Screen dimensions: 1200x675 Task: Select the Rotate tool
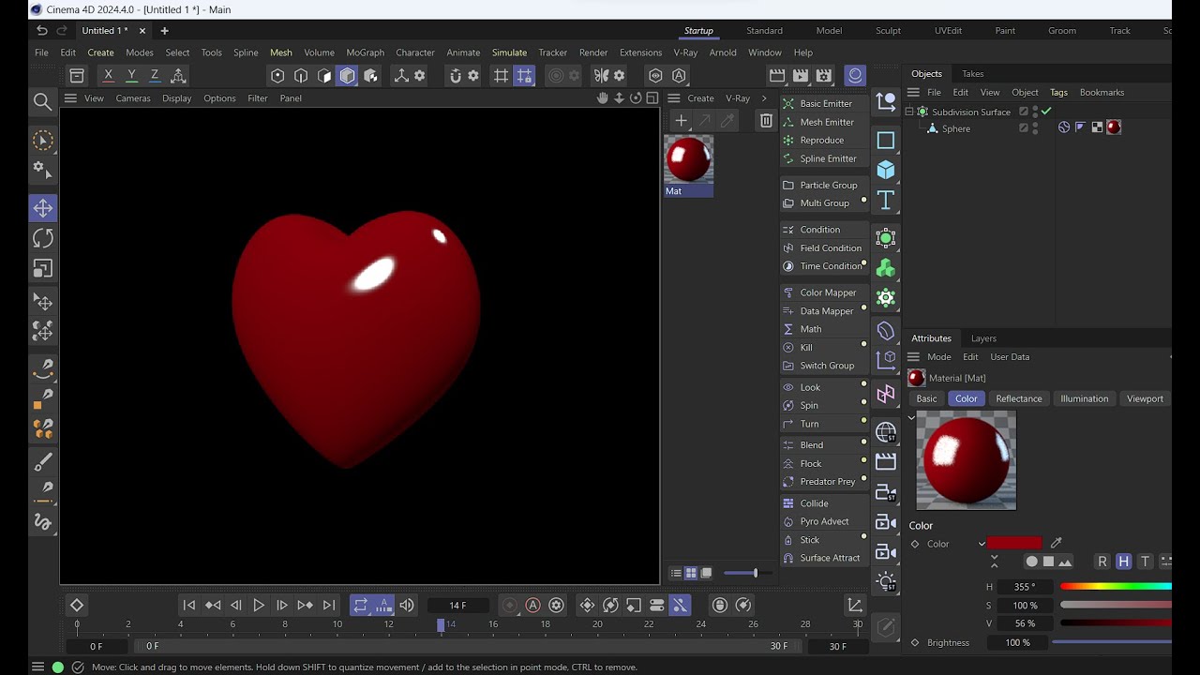[x=43, y=238]
